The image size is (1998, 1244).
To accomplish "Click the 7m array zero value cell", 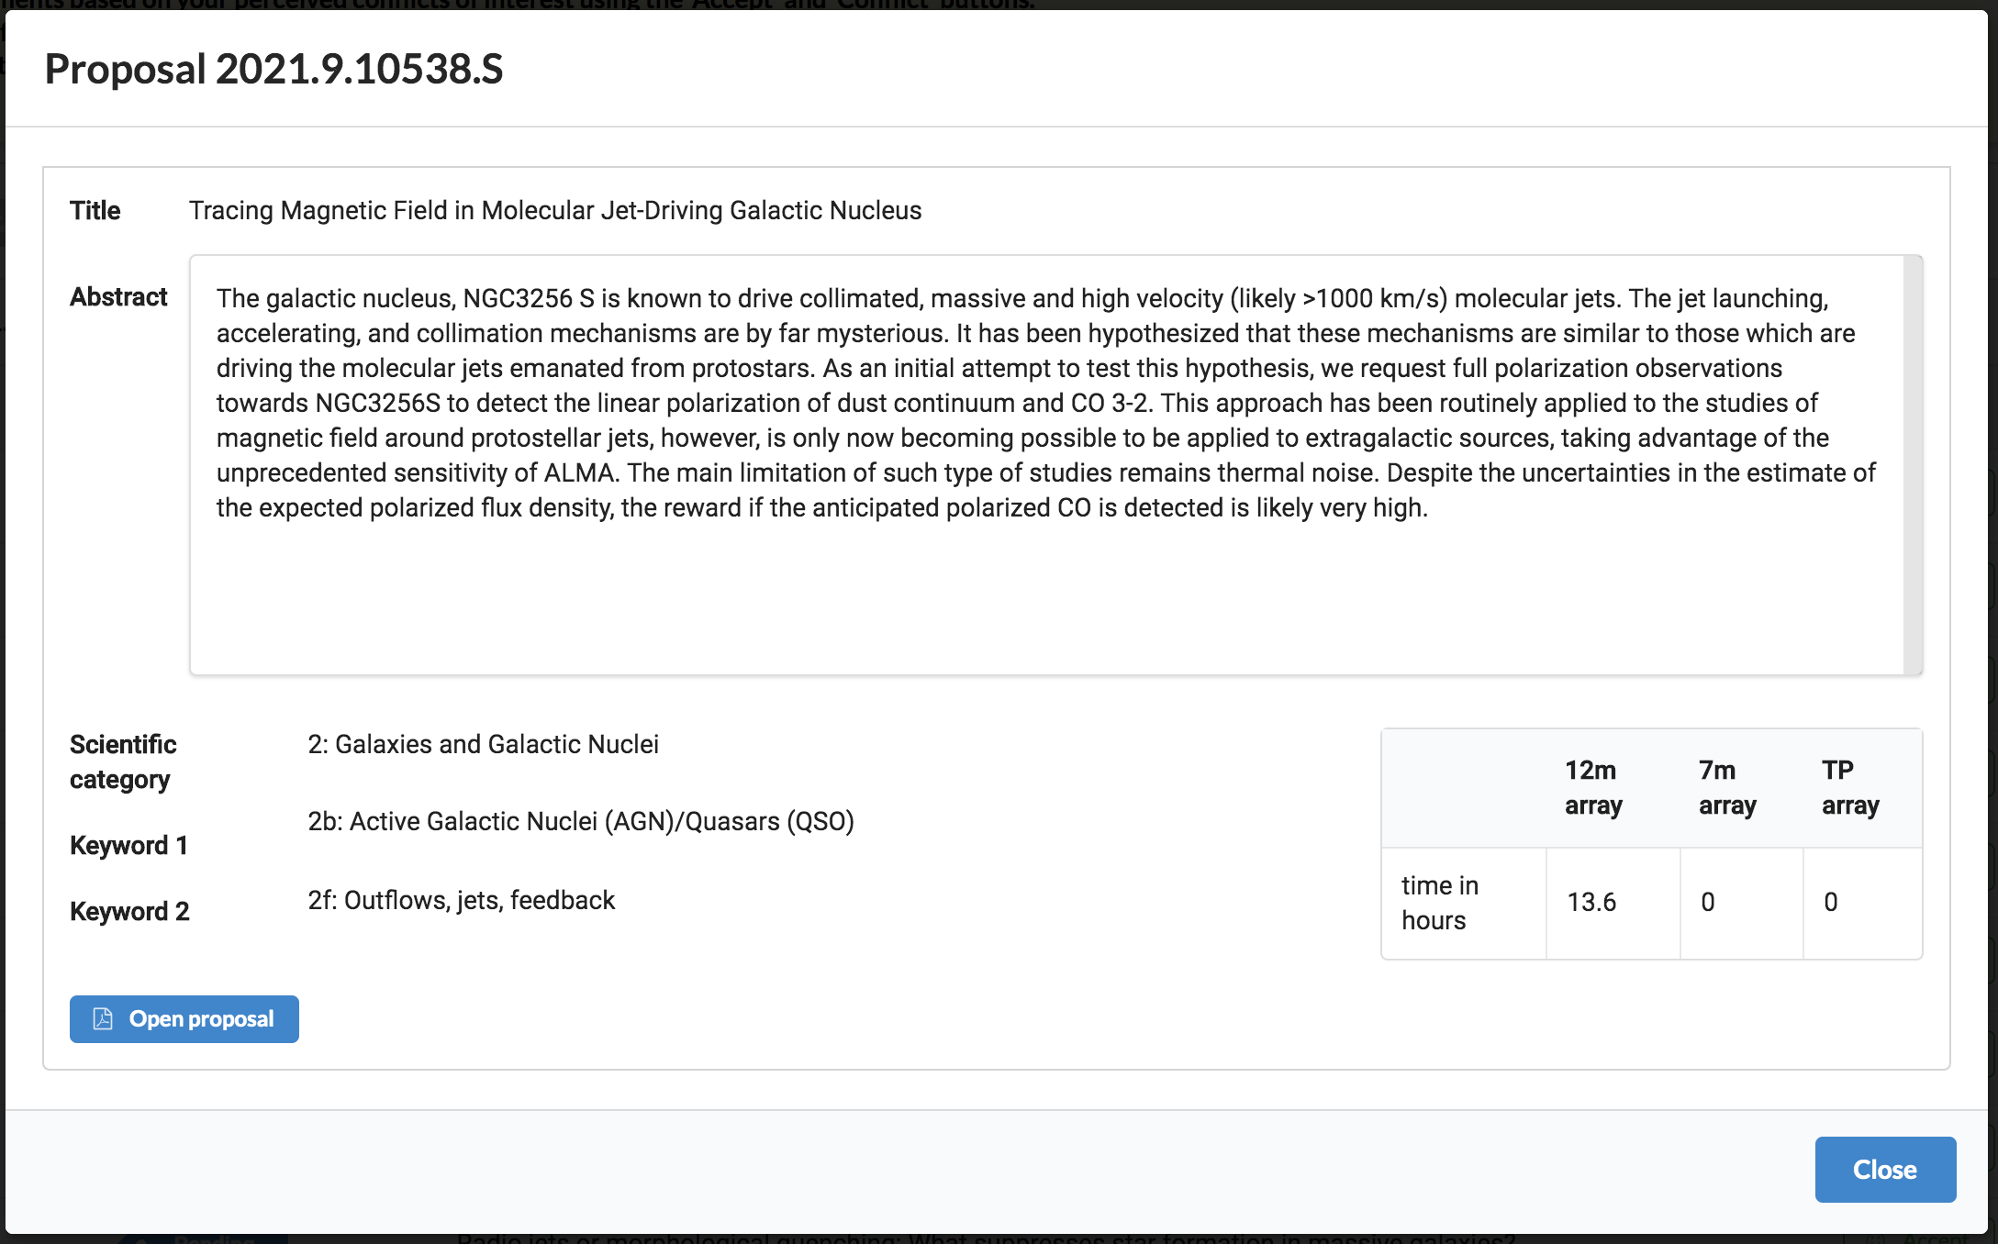I will [1707, 903].
